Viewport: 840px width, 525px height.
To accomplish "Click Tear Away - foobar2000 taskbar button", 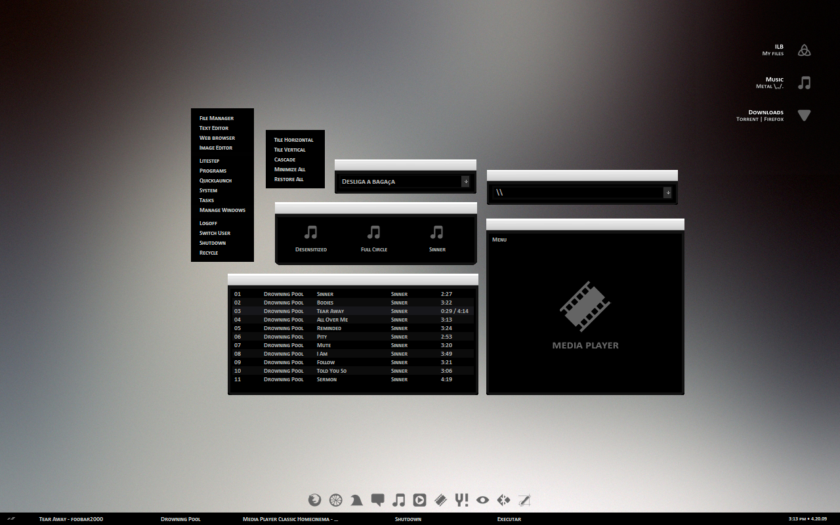I will click(x=71, y=519).
